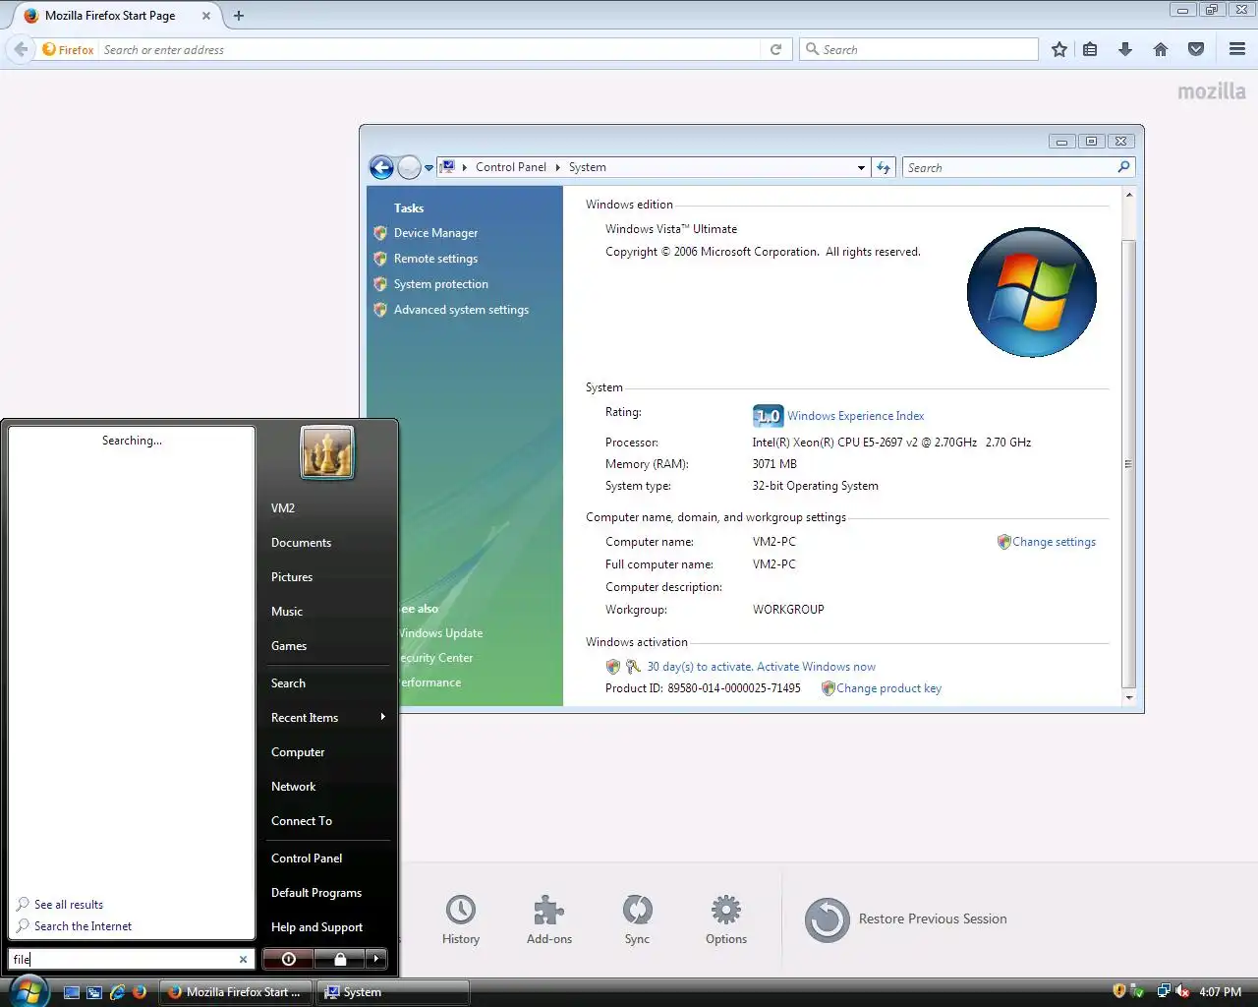The image size is (1258, 1007).
Task: Click the Windows Experience Index link
Action: (855, 416)
